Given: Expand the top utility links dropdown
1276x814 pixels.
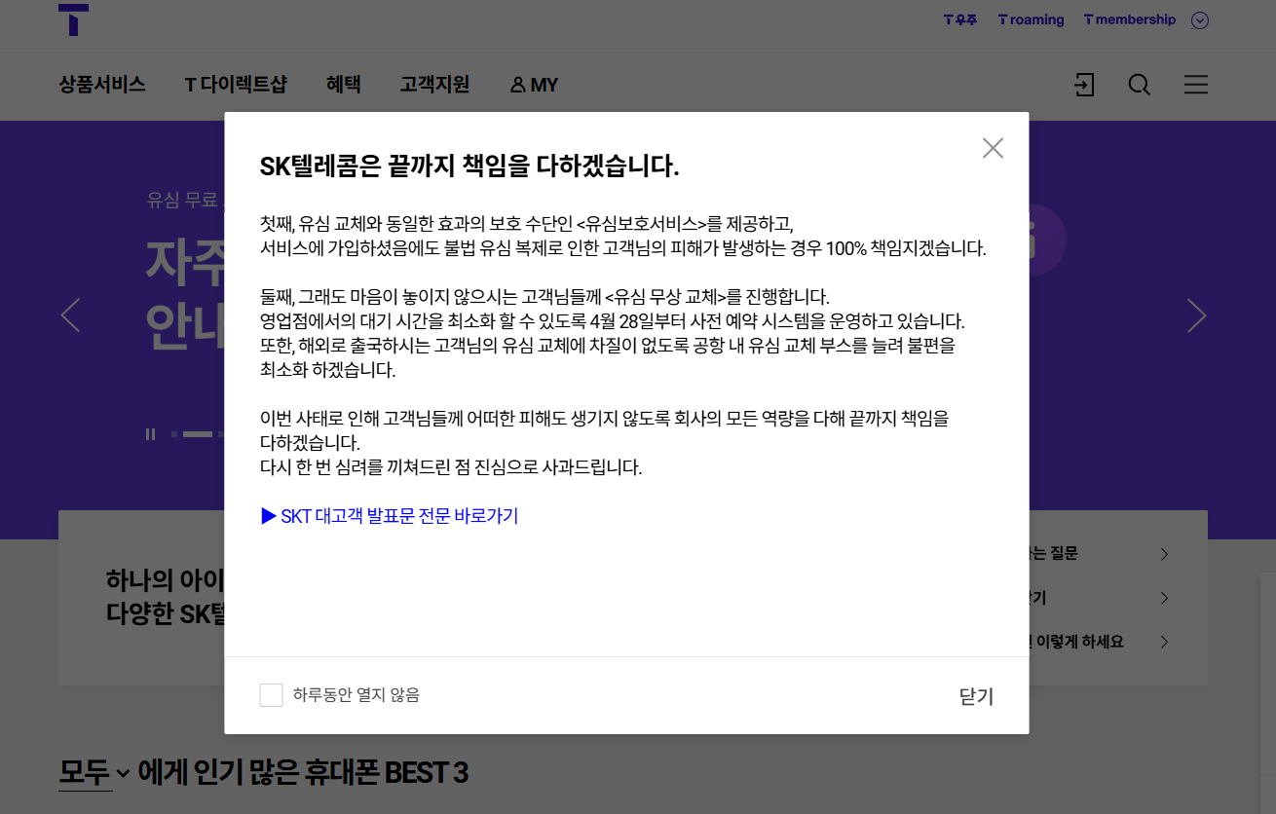Looking at the screenshot, I should (x=1200, y=20).
